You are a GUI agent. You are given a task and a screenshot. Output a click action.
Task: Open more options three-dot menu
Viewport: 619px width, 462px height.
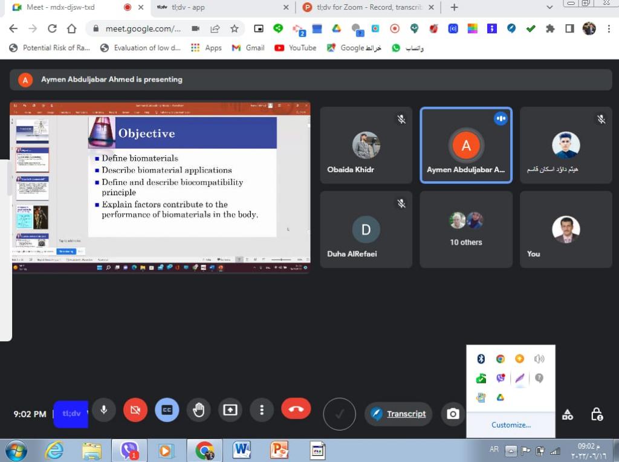[x=262, y=410]
